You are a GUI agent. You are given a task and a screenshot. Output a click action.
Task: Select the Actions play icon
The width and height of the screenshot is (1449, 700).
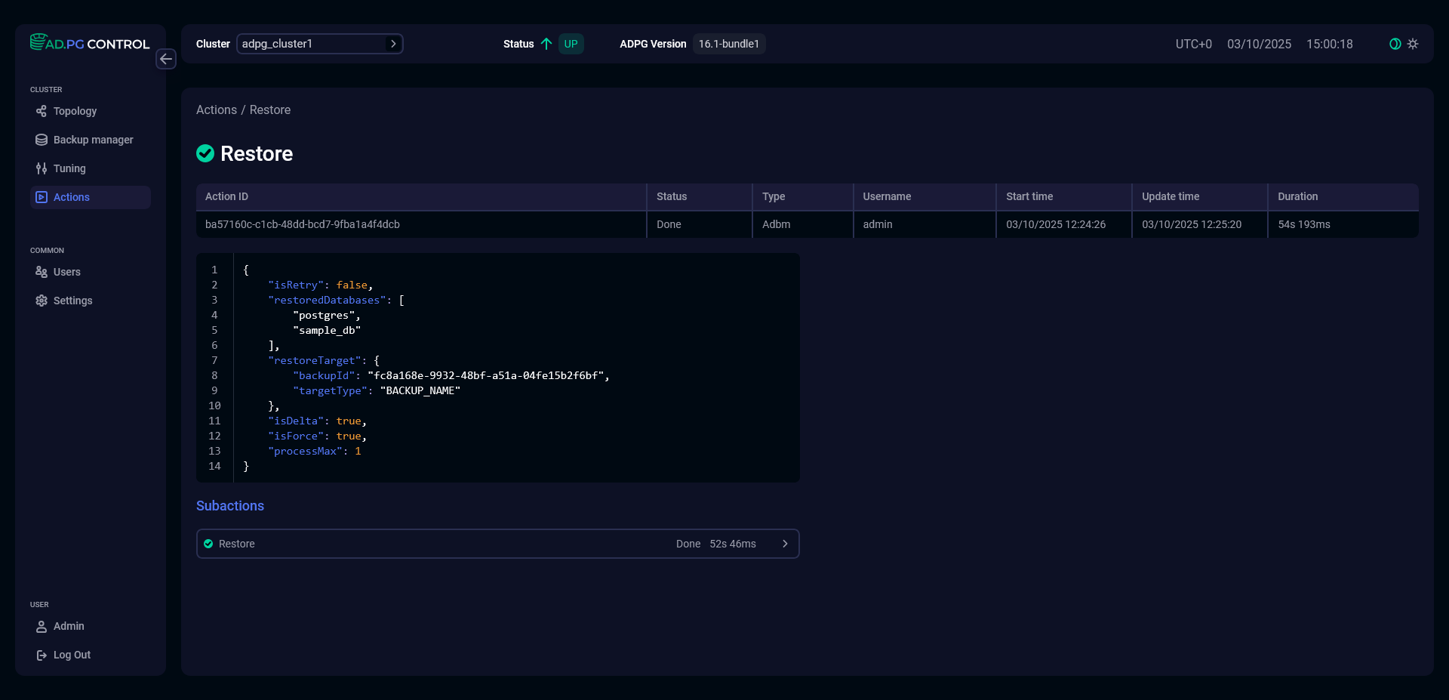pos(42,197)
